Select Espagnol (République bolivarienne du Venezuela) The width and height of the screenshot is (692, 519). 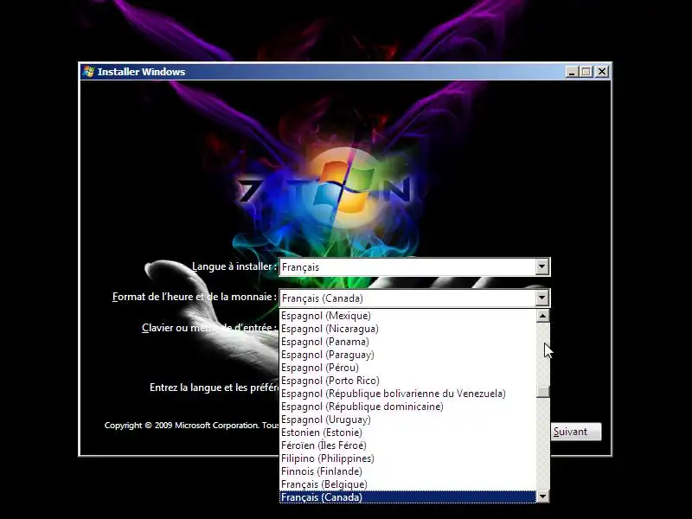click(407, 394)
